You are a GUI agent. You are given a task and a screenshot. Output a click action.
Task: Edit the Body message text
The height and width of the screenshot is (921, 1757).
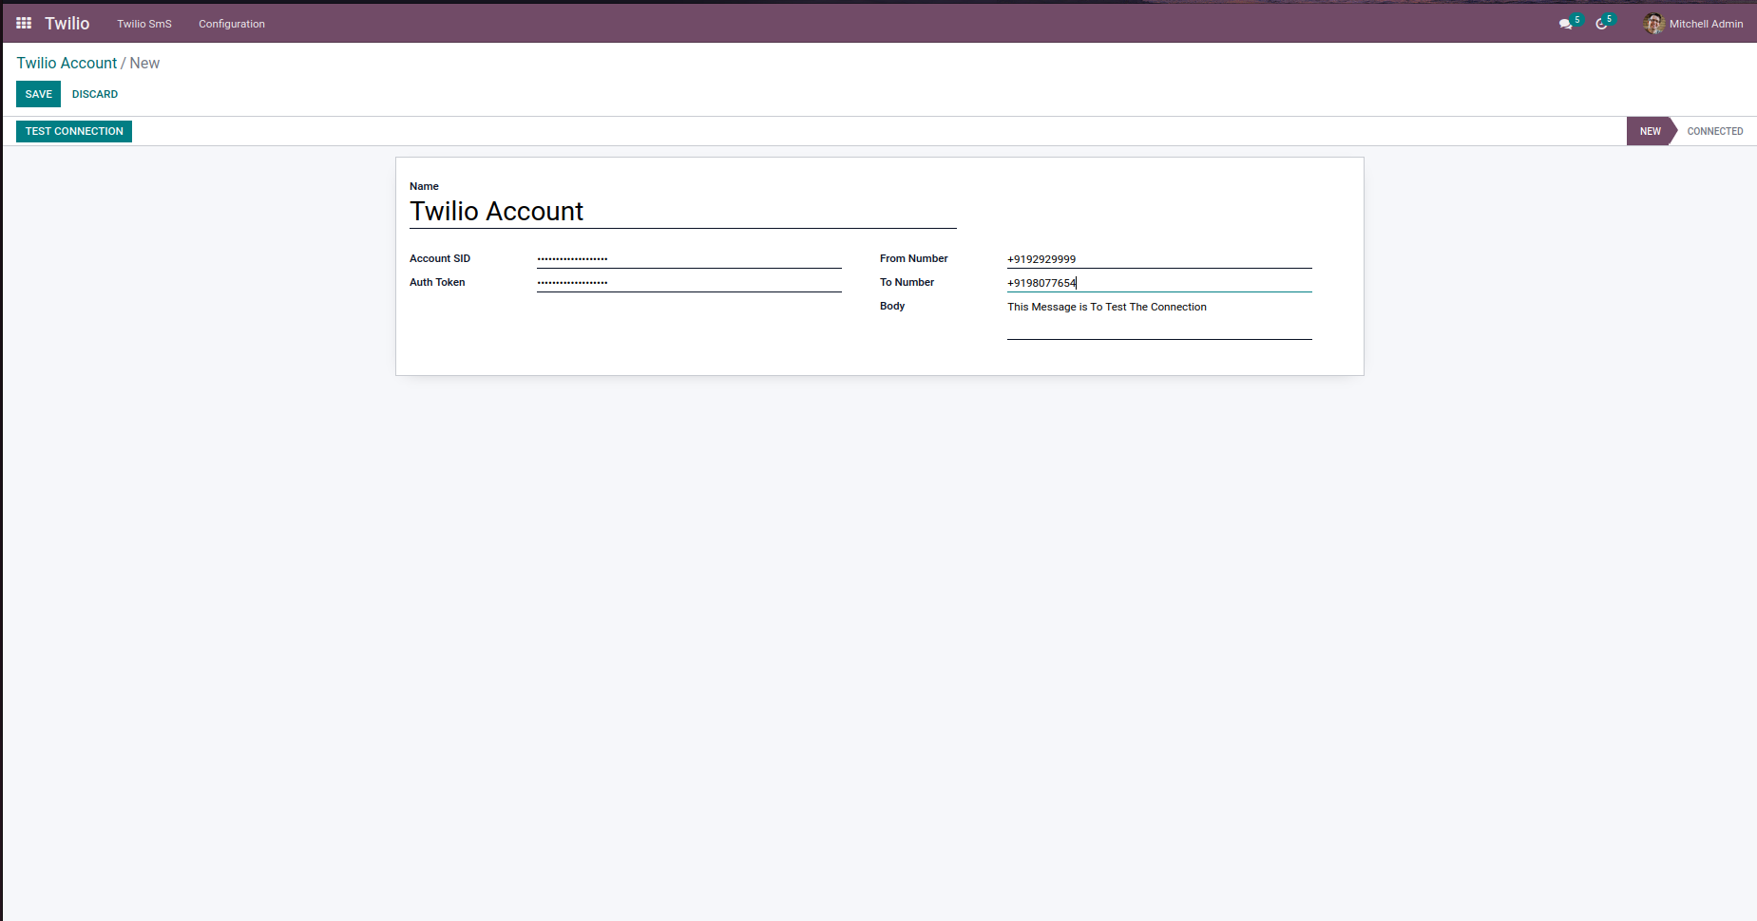click(x=1159, y=318)
